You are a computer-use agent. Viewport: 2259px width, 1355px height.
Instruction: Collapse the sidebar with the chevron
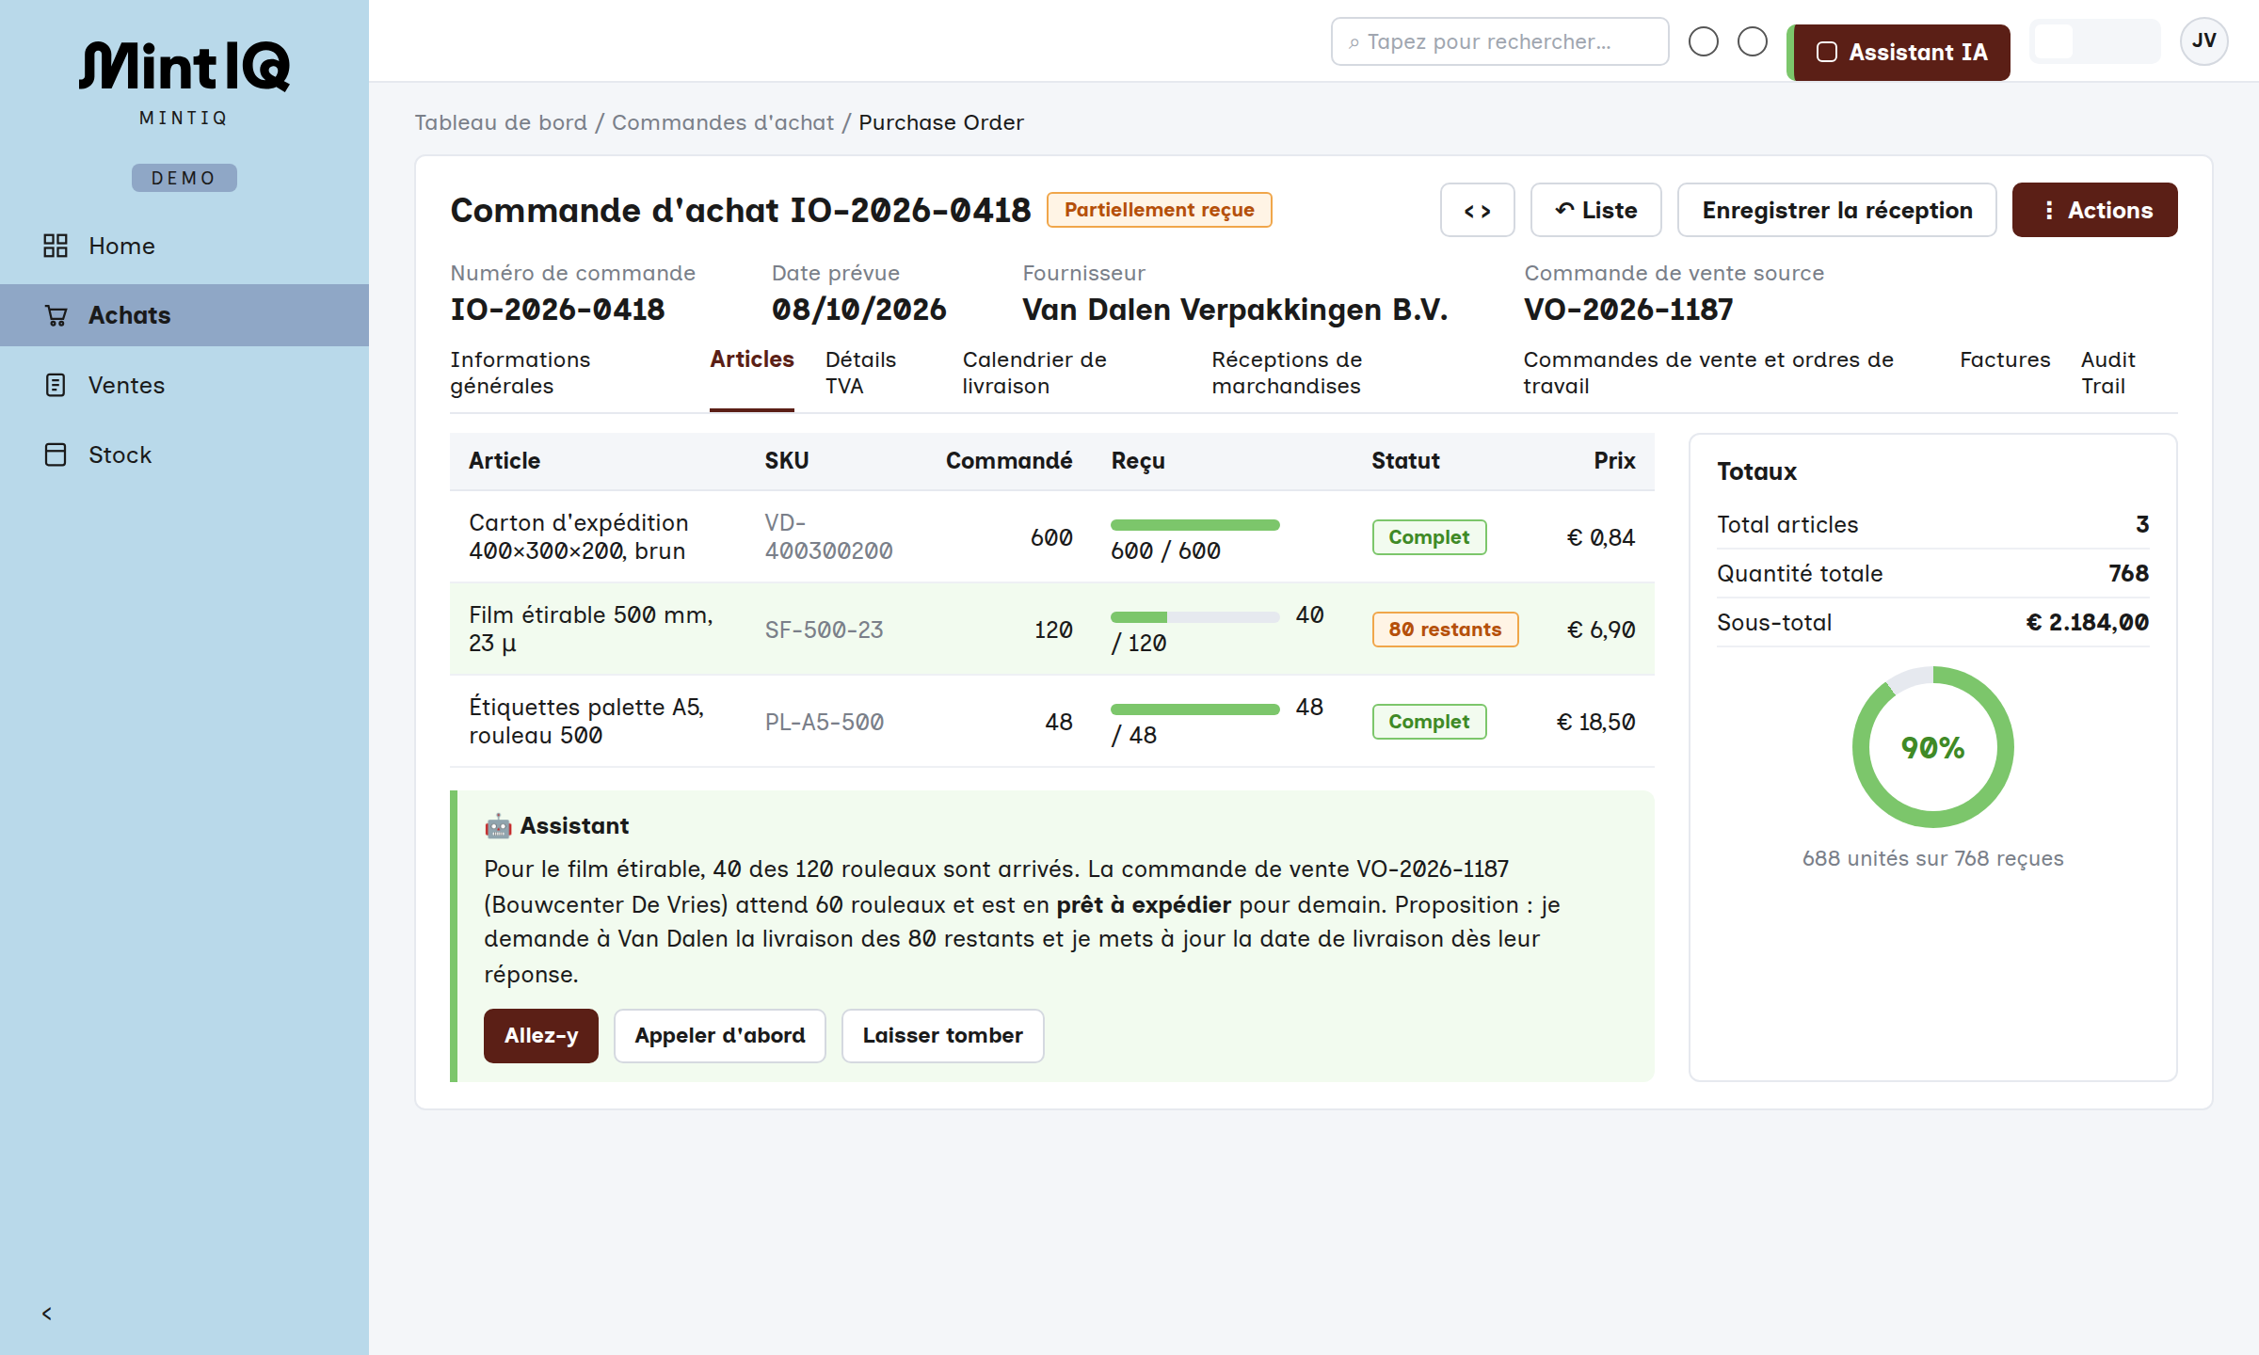47,1314
